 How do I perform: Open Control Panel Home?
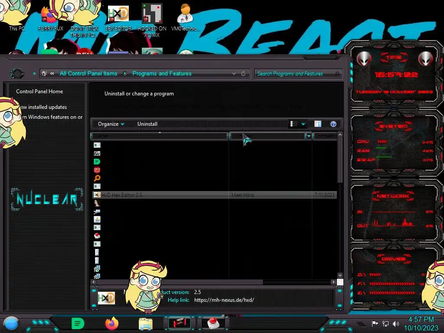coord(39,91)
